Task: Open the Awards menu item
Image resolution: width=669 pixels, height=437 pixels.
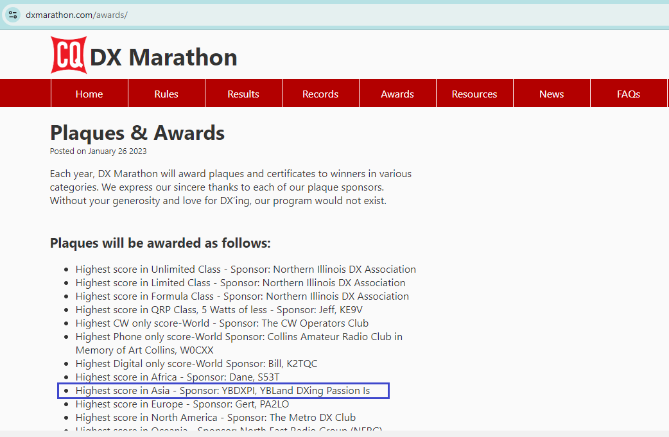Action: click(x=397, y=94)
